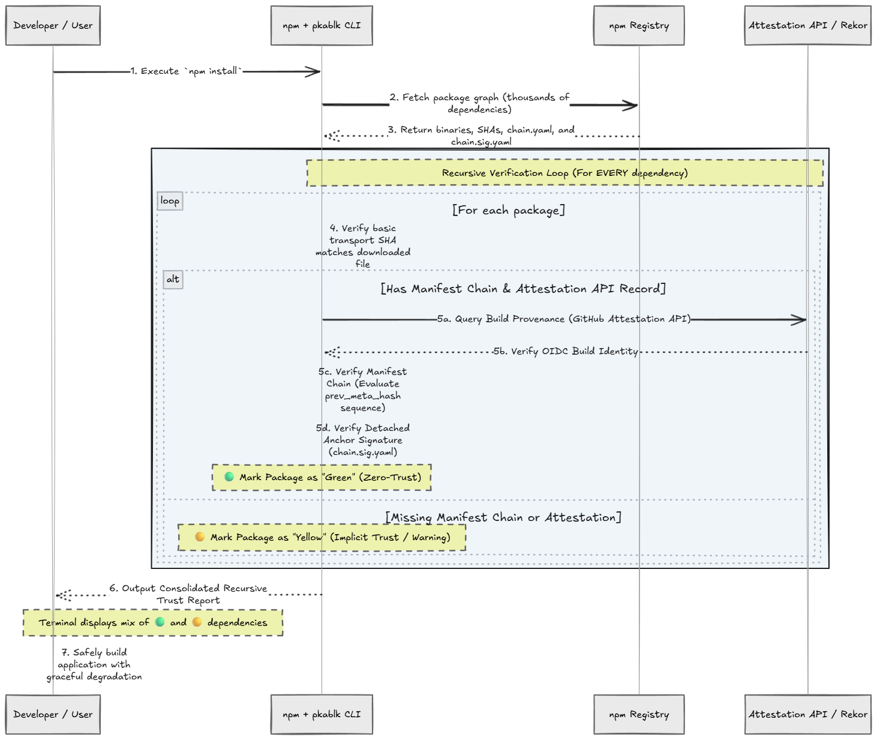Click the 'alt' frame label
Image resolution: width=877 pixels, height=740 pixels.
coord(173,279)
